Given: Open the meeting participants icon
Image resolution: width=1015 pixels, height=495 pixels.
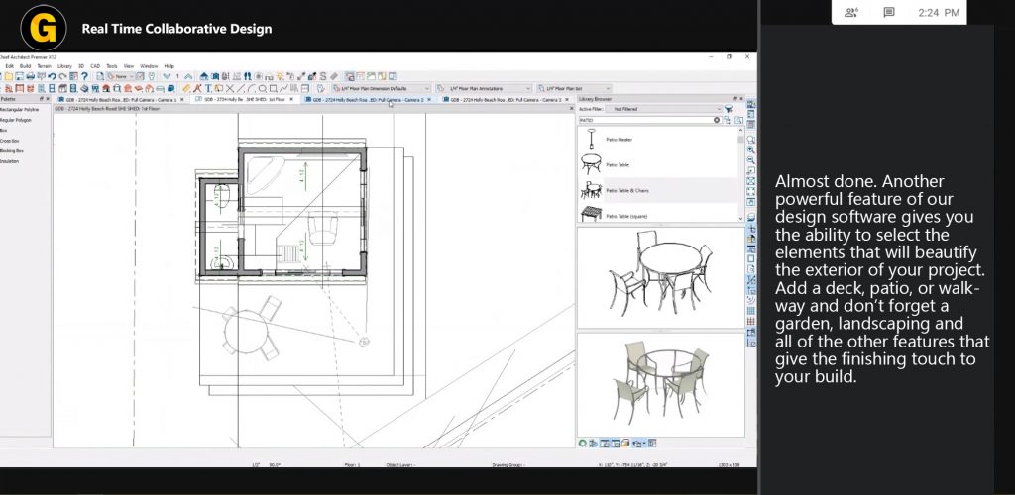Looking at the screenshot, I should click(x=851, y=12).
